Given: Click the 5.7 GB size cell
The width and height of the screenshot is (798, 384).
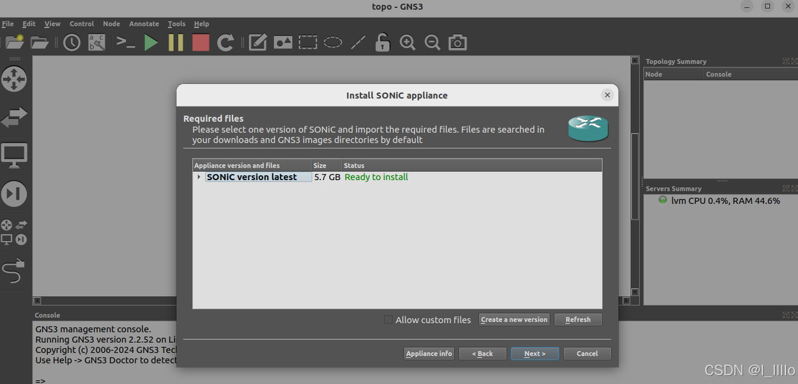Looking at the screenshot, I should 327,177.
